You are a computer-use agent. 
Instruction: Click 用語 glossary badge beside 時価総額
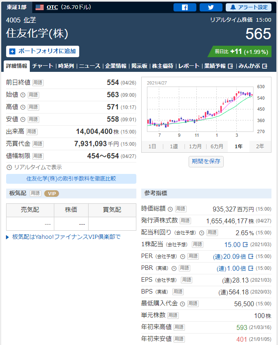pyautogui.click(x=181, y=209)
